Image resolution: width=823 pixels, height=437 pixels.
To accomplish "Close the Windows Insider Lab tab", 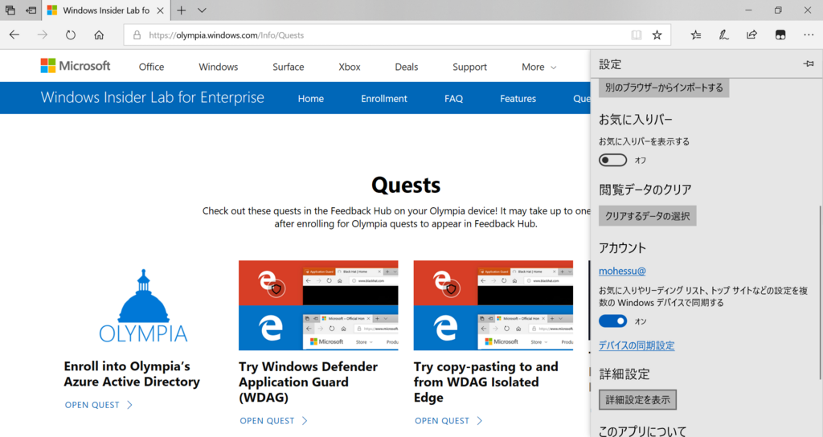I will 160,10.
